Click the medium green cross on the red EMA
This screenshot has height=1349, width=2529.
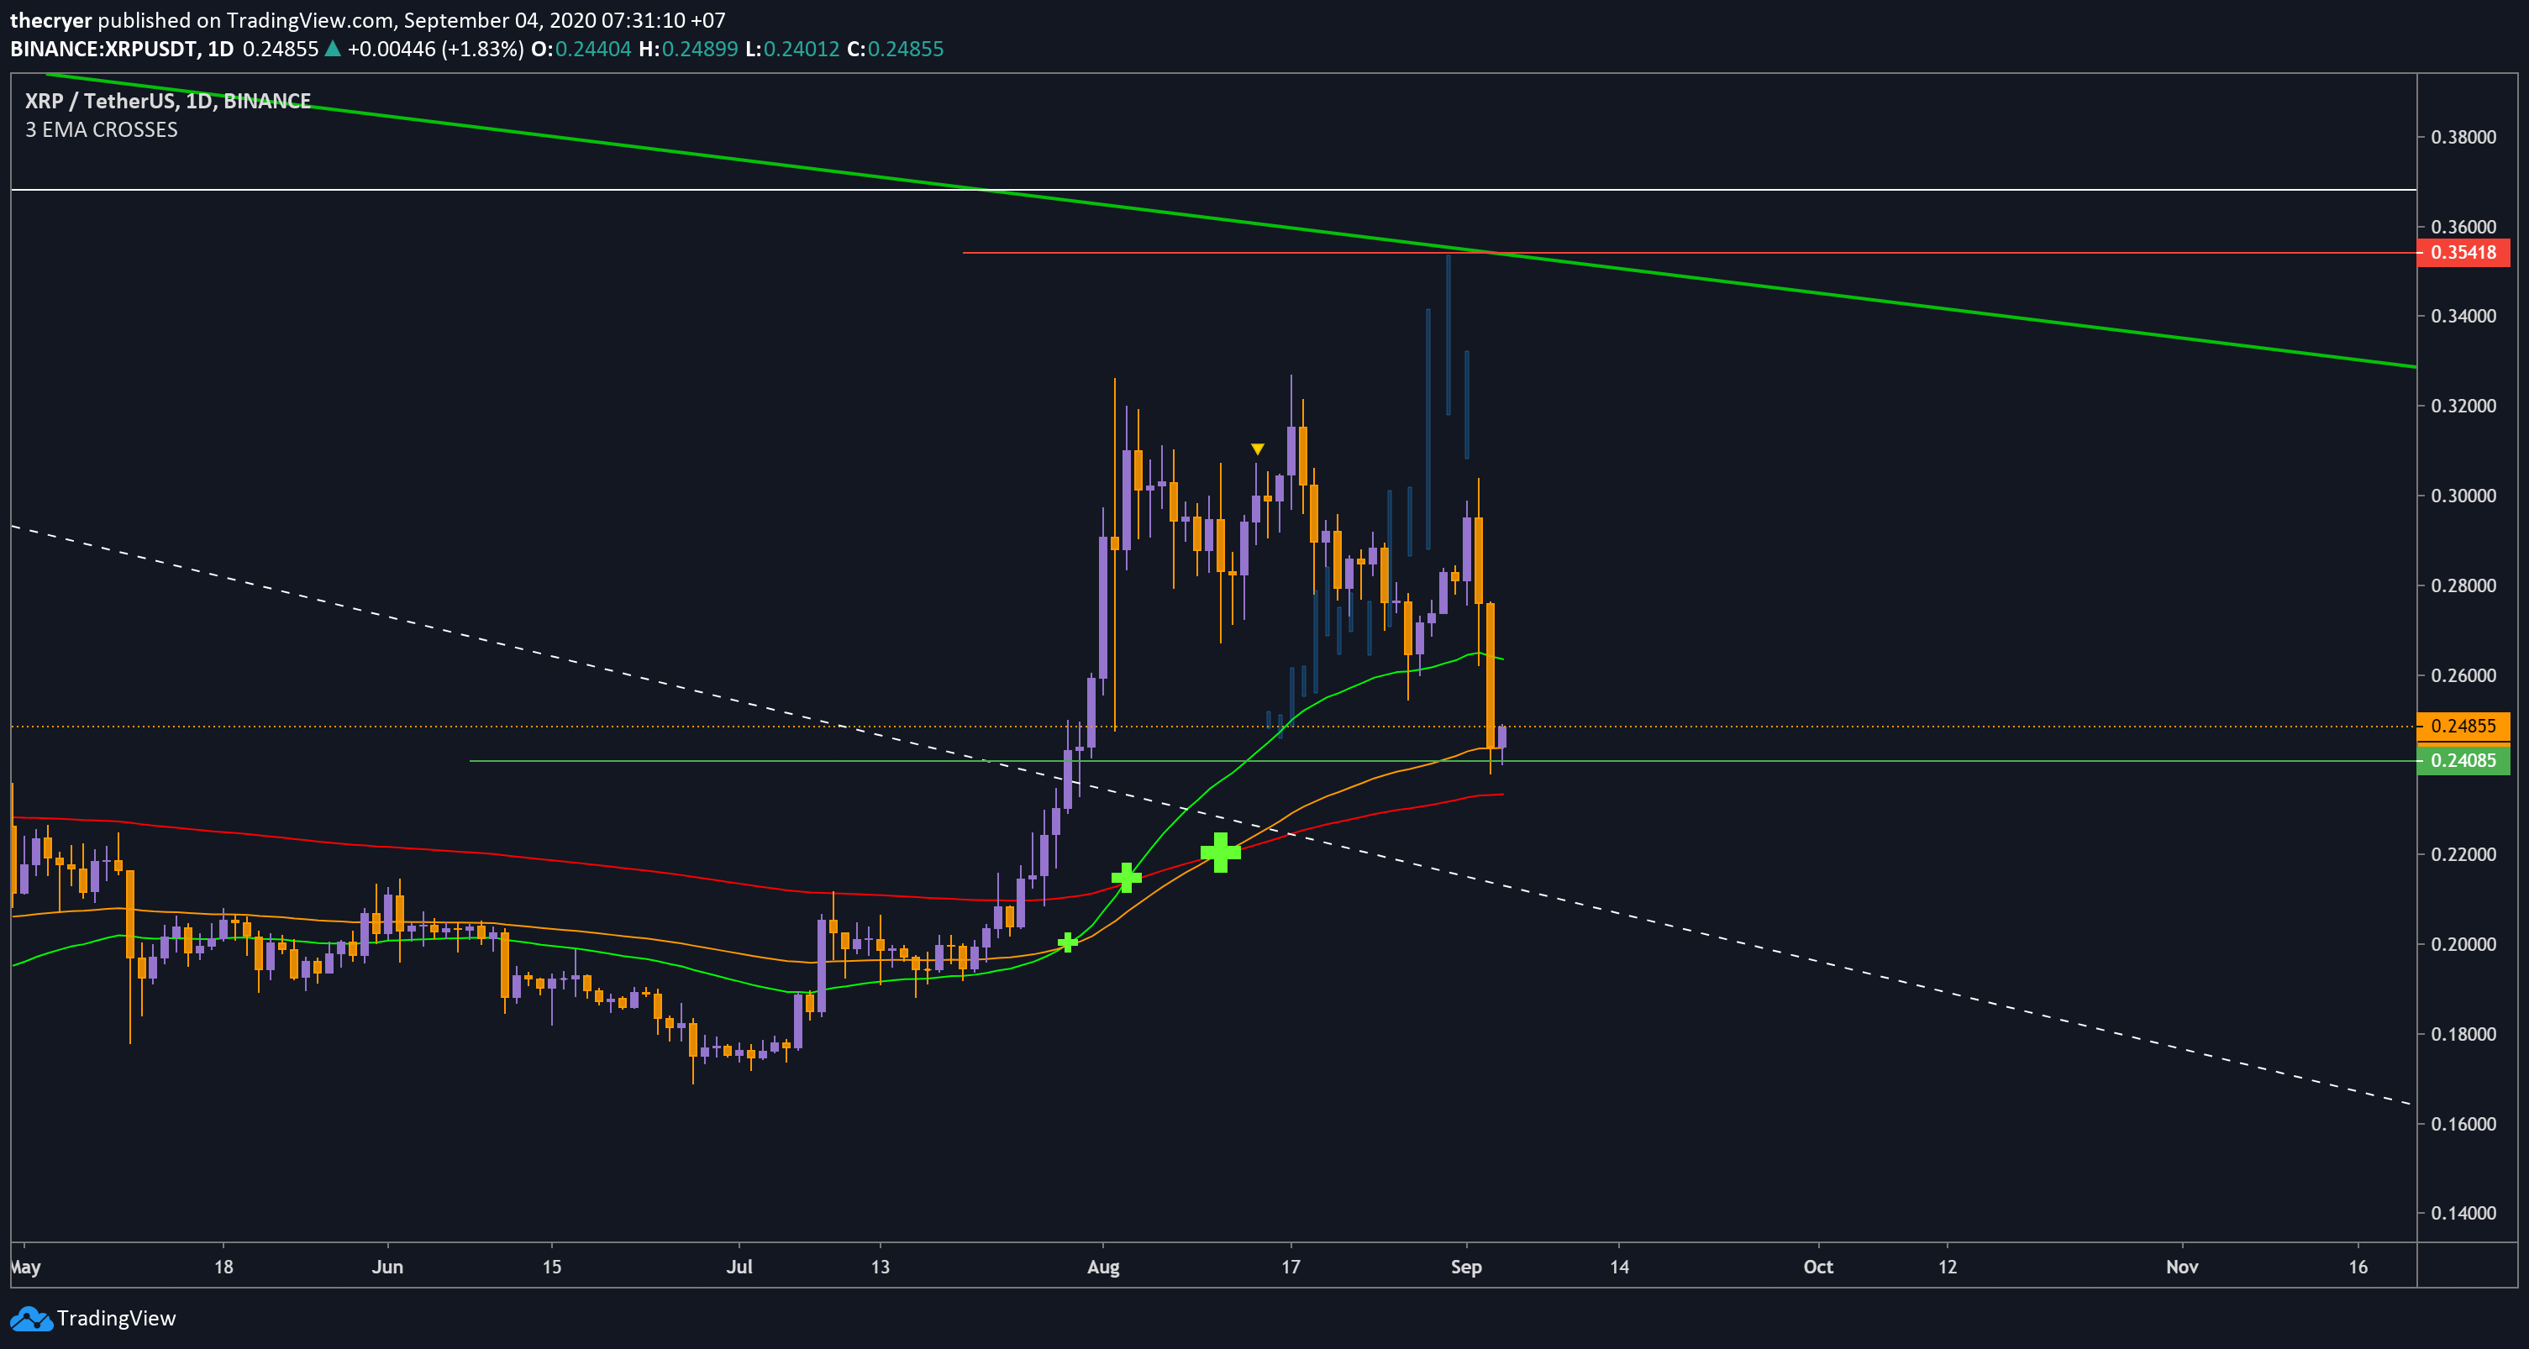tap(1126, 877)
